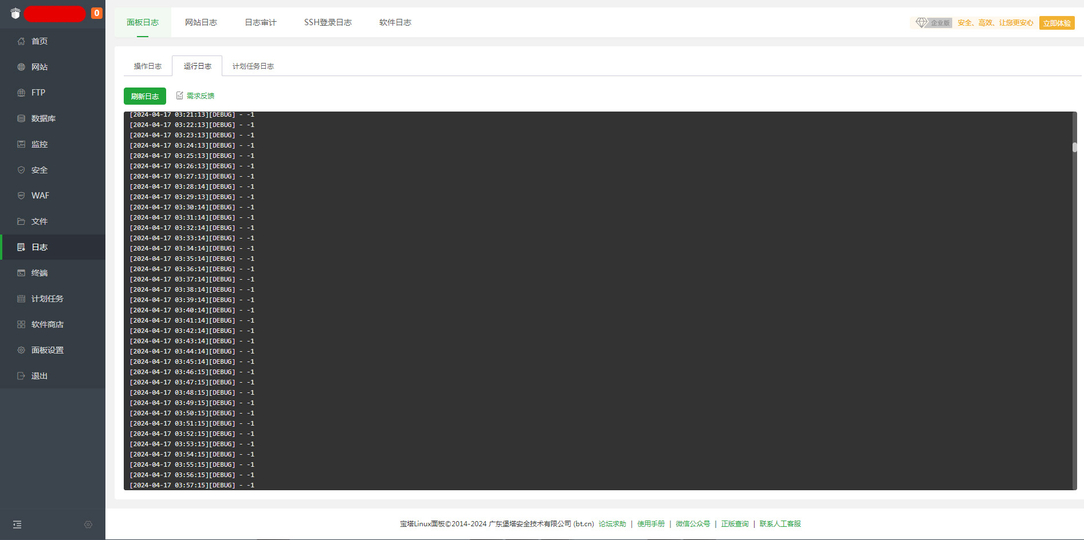Open the SSH登录日志 tab
1084x540 pixels.
click(x=328, y=22)
